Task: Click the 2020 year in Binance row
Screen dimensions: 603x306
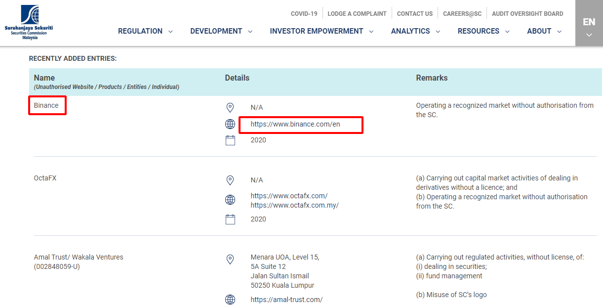Action: coord(258,140)
